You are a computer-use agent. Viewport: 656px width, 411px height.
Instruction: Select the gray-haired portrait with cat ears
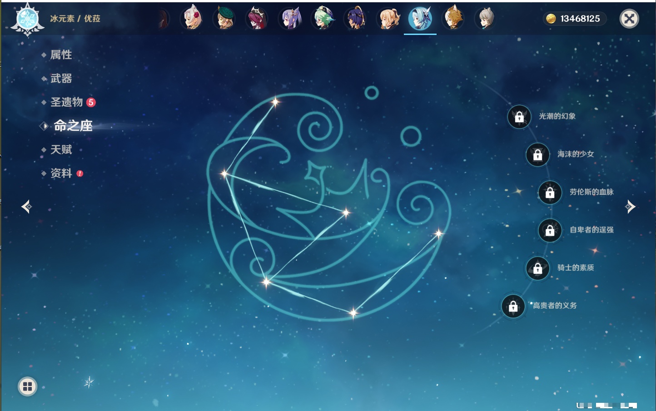tap(486, 19)
